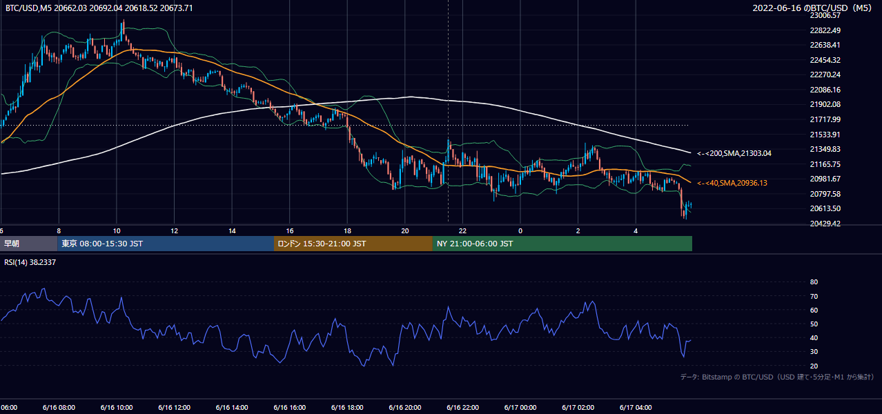Click the 6/17 00:00 date axis label
This screenshot has height=414, width=882.
coord(520,408)
